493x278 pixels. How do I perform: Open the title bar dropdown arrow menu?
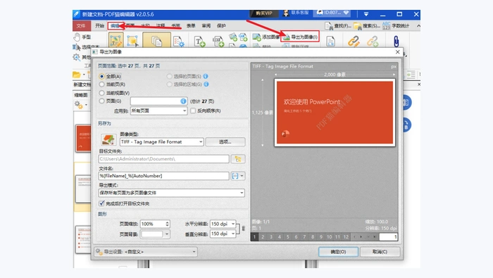point(366,14)
